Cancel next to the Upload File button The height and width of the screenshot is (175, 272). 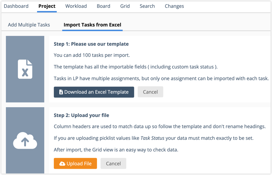(113, 164)
